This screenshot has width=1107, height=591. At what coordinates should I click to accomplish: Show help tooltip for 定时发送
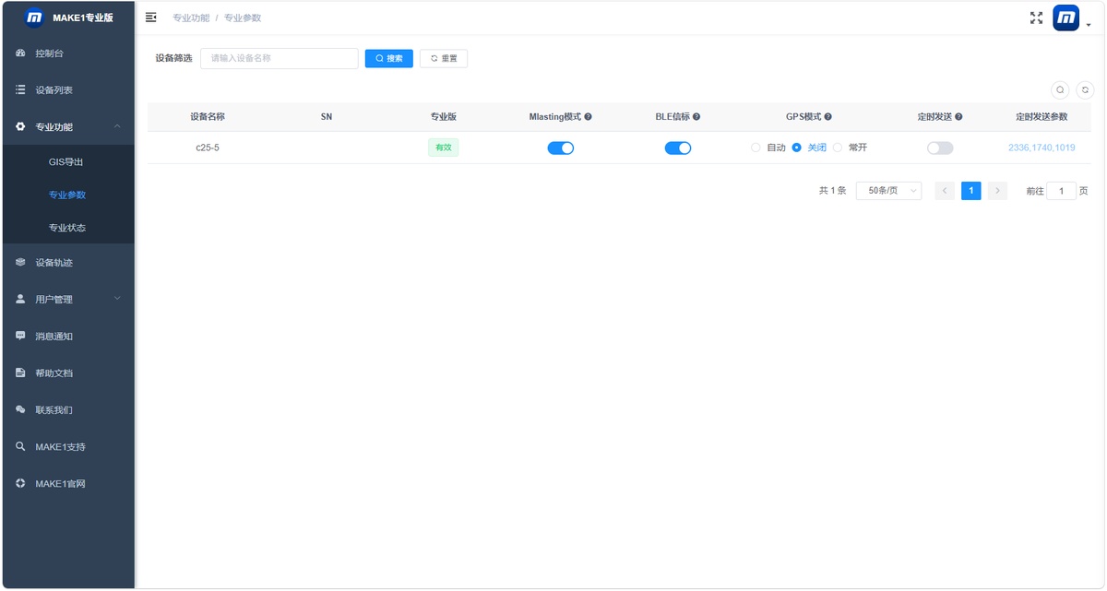(958, 117)
